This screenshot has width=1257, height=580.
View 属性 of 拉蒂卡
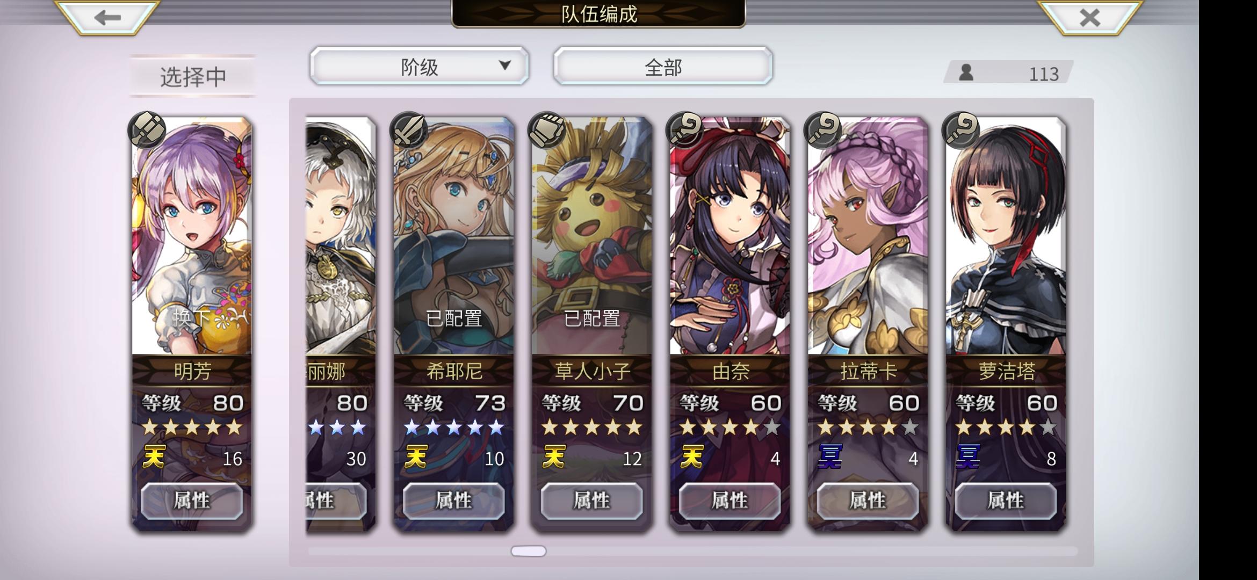[868, 501]
